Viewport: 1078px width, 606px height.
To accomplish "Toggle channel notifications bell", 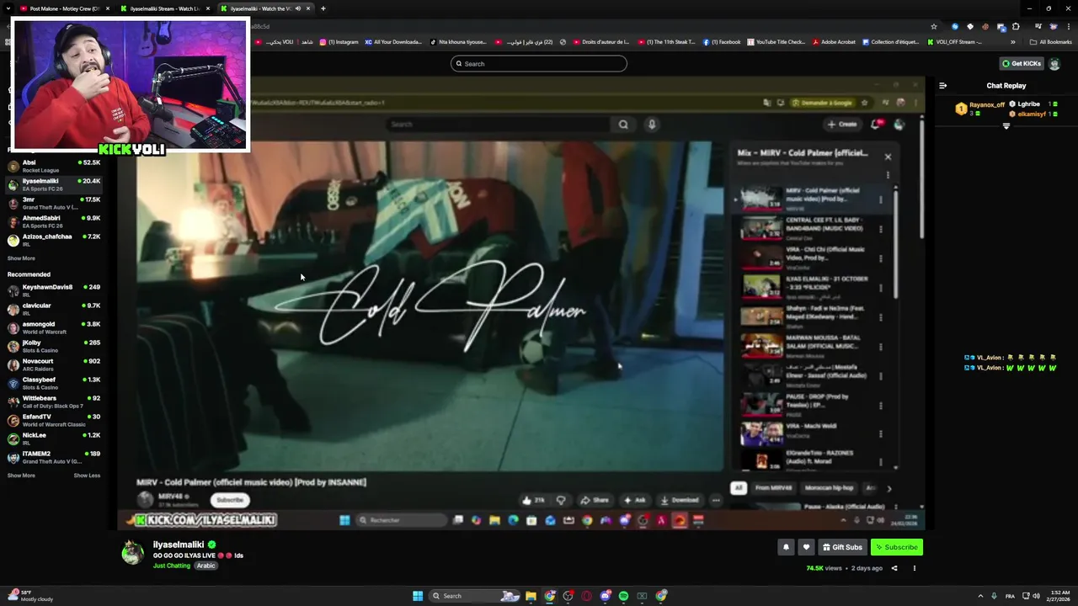I will [x=786, y=547].
